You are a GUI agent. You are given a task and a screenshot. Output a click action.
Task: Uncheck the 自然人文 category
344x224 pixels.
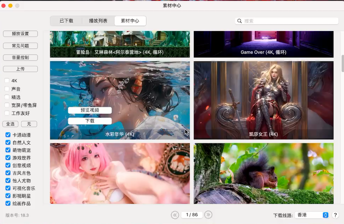point(8,142)
